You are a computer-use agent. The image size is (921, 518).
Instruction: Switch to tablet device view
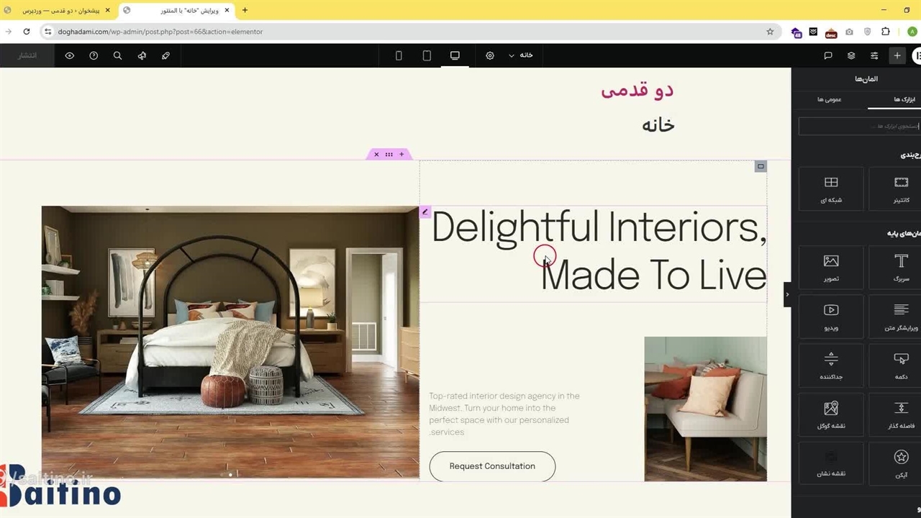(x=427, y=55)
